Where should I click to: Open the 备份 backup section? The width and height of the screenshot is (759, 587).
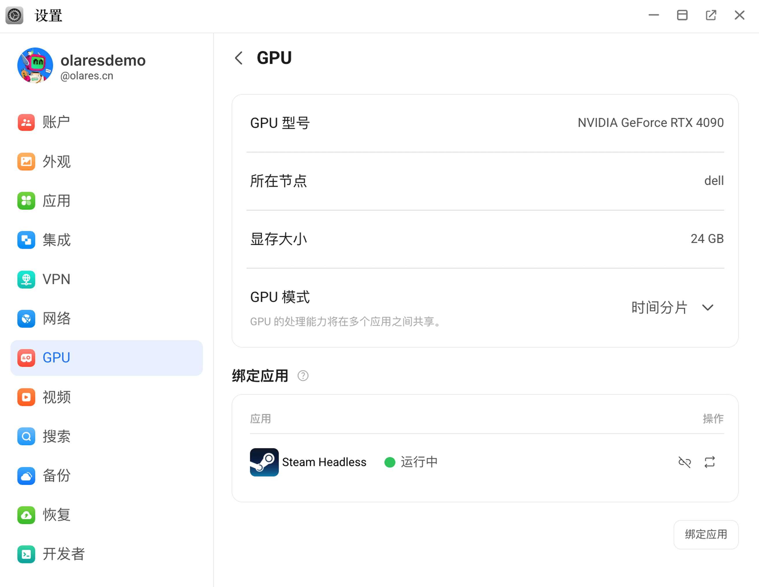coord(56,475)
